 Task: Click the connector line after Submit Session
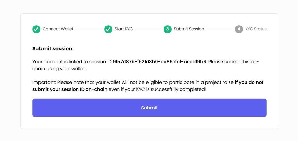coord(220,29)
